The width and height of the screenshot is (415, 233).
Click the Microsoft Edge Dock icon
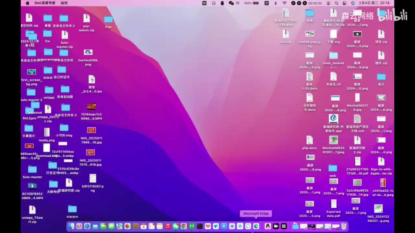(x=256, y=226)
